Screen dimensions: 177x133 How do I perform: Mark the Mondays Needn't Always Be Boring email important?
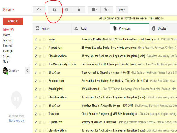tap(44, 106)
